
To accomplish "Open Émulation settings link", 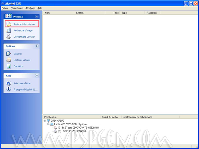I will coord(18,66).
